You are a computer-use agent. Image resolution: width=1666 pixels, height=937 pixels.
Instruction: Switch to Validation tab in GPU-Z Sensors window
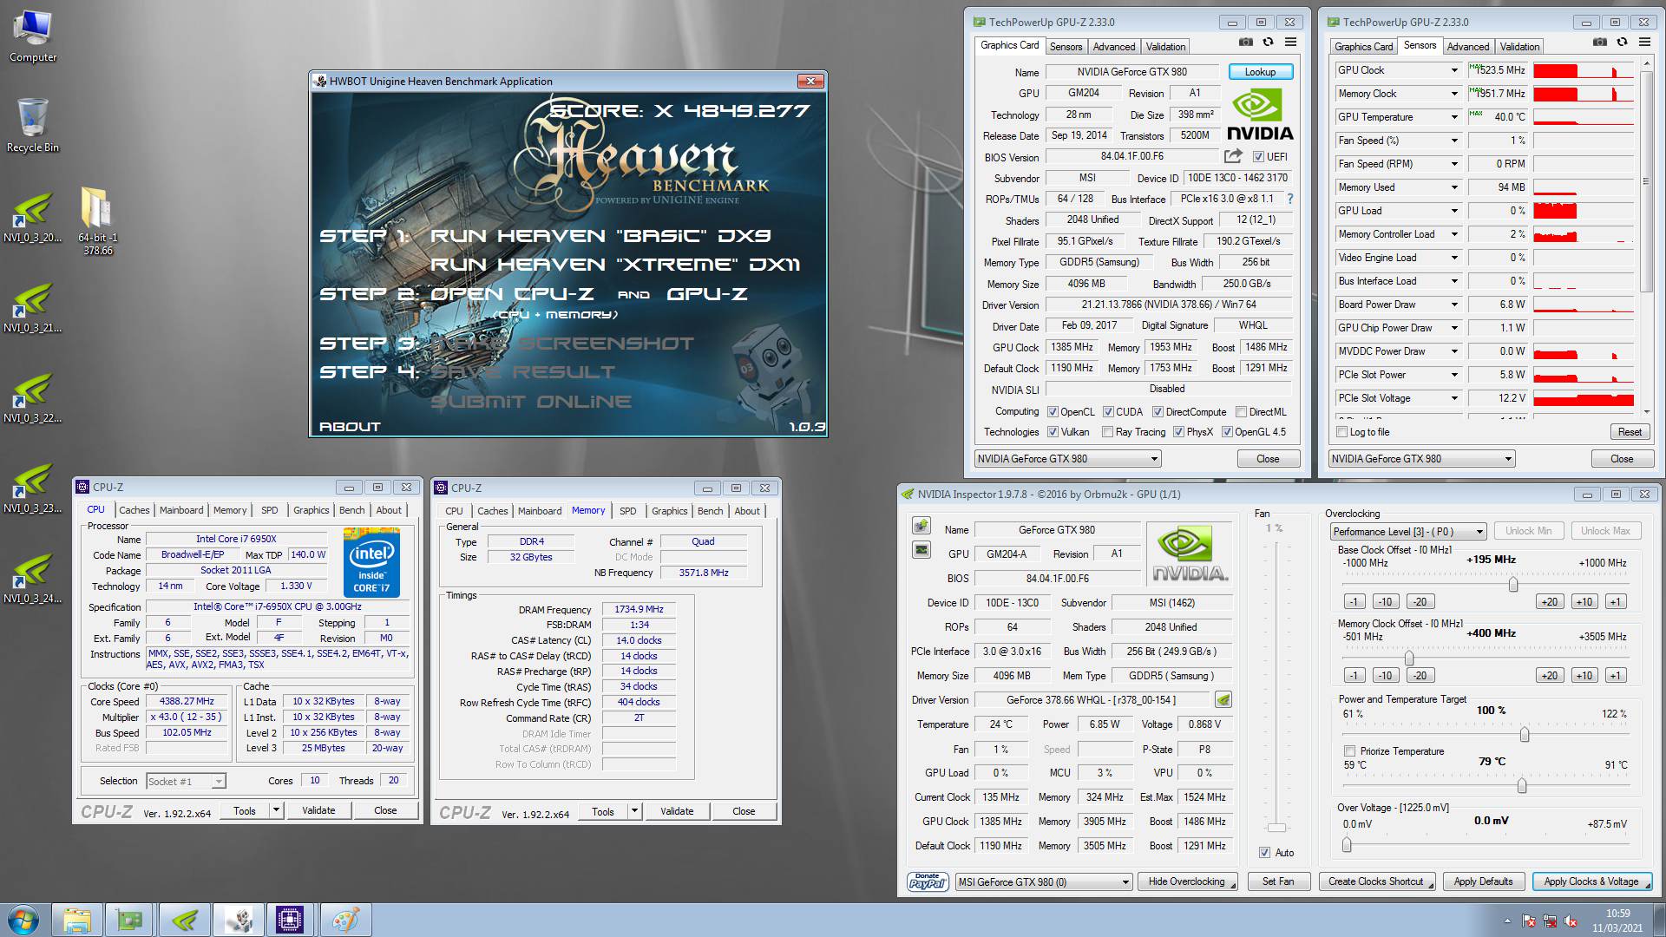pos(1519,47)
